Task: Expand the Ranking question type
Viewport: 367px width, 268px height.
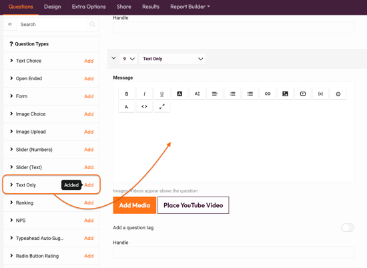Action: (x=11, y=203)
